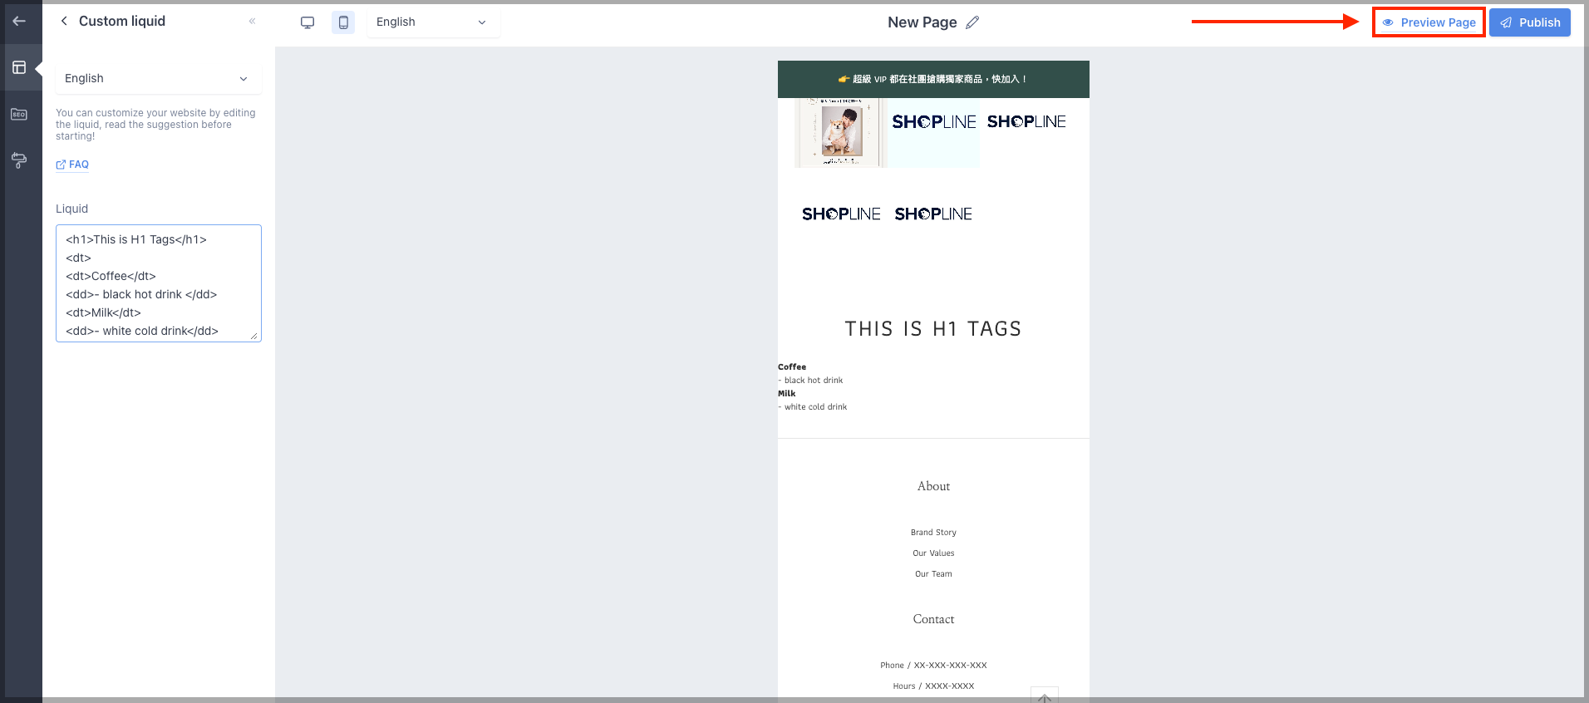Screen dimensions: 1589x703
Task: Open the Our Values footer link
Action: pos(933,553)
